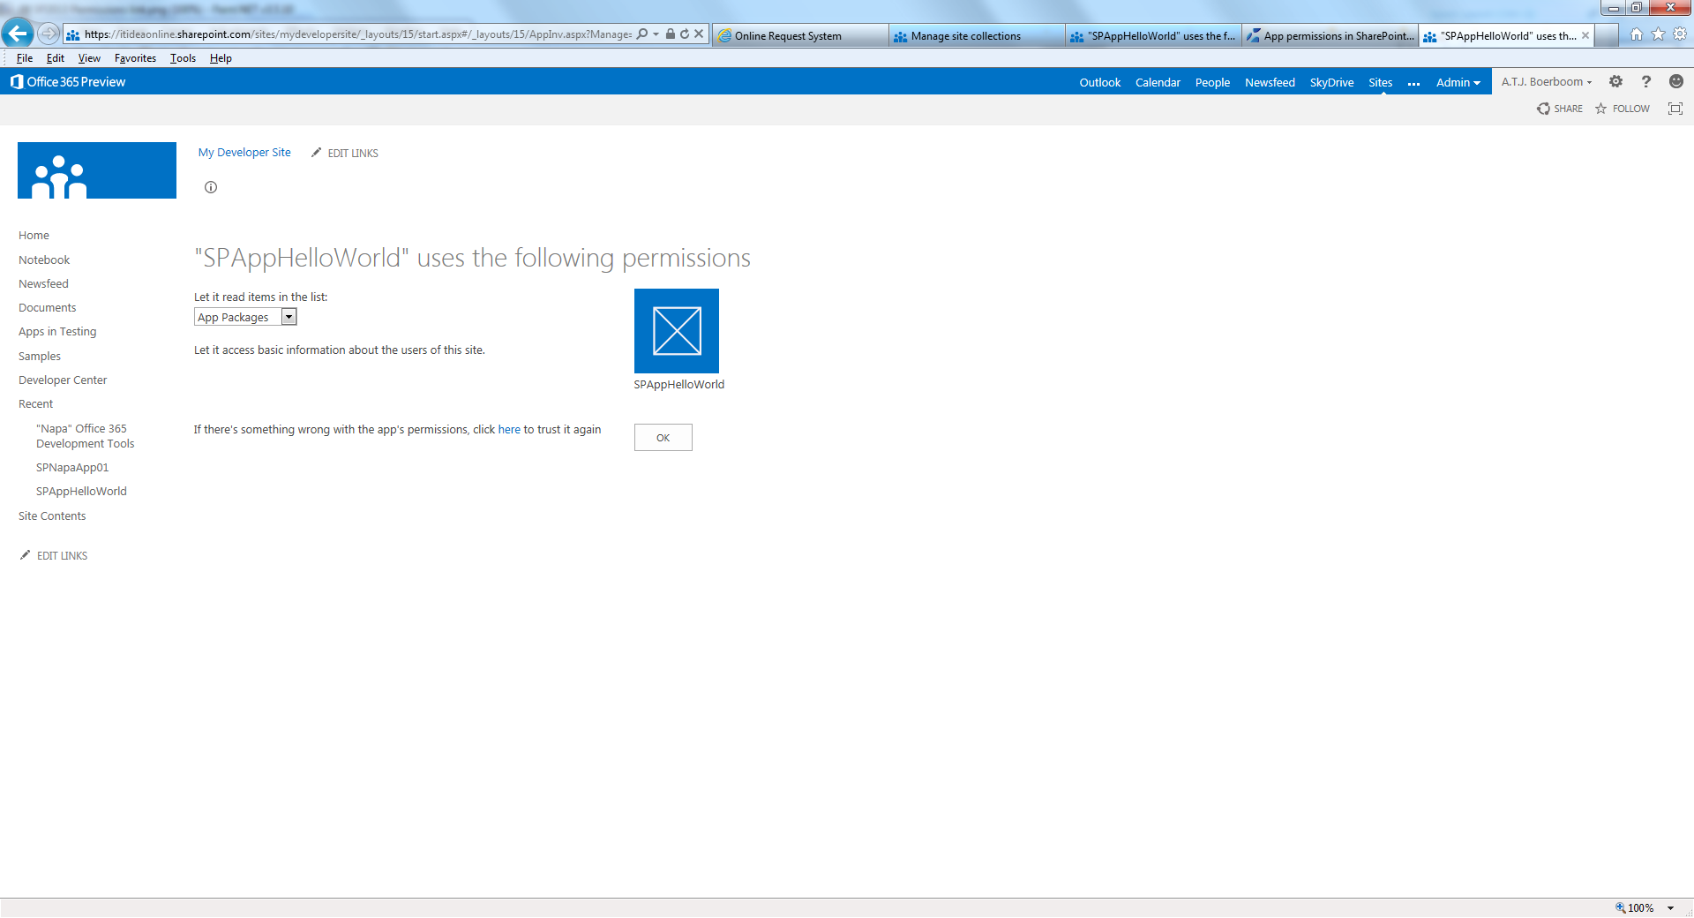Image resolution: width=1694 pixels, height=918 pixels.
Task: Click the SHARE site button
Action: pyautogui.click(x=1560, y=109)
